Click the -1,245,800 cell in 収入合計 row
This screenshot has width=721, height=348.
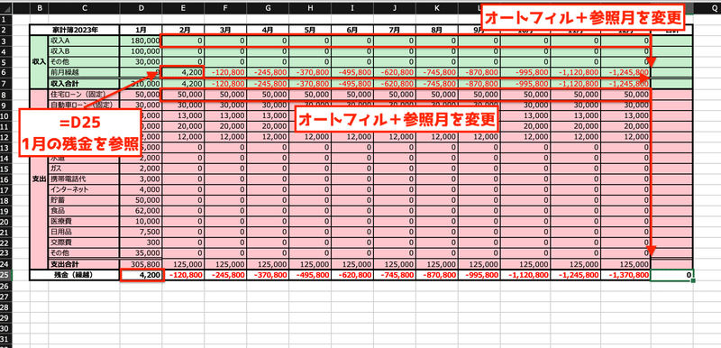pyautogui.click(x=625, y=83)
